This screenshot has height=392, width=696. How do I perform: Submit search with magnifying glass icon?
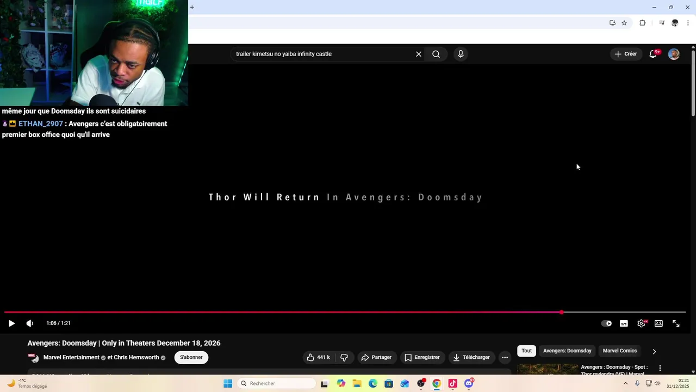(436, 54)
